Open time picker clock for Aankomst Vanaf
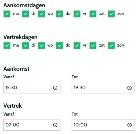Viewport: 139px width, 134px height. (55, 88)
